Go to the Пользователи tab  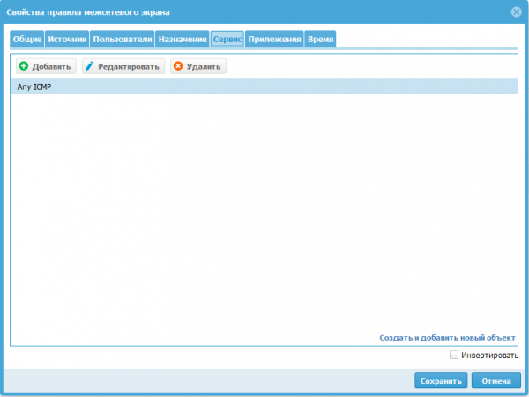123,40
